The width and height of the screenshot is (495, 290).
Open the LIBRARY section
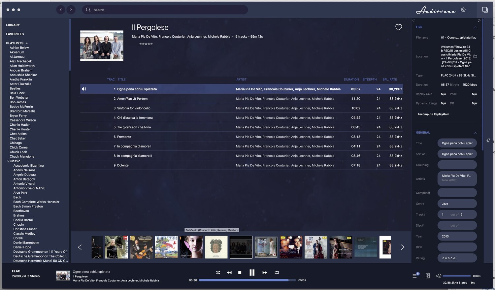pos(13,25)
